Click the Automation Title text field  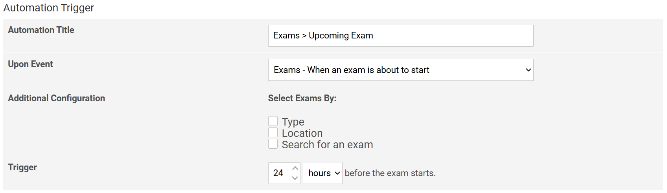point(400,36)
